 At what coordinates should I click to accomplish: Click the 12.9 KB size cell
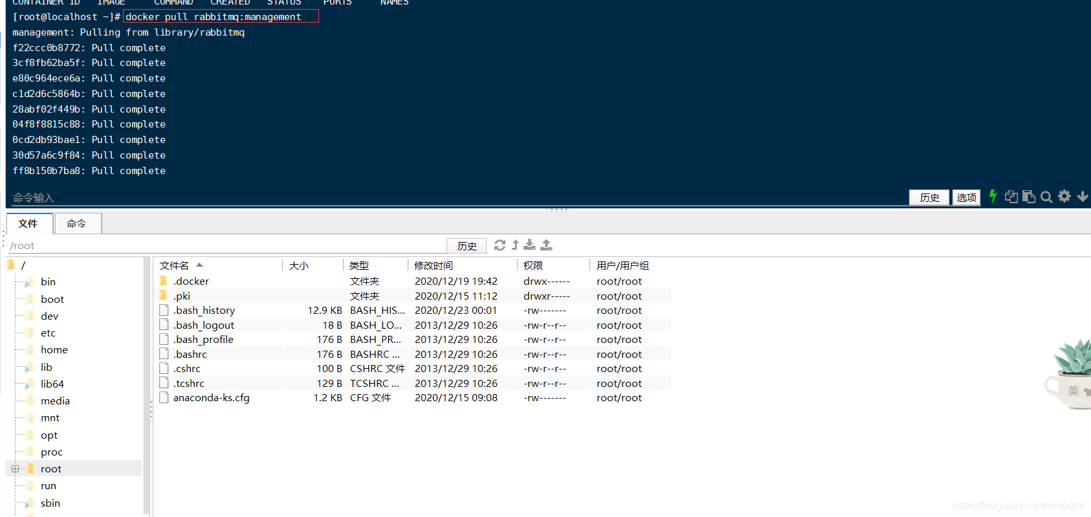[325, 311]
